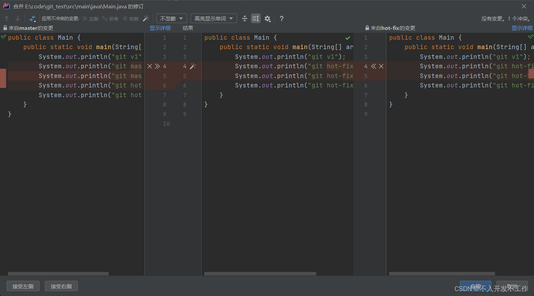Click the IntelliJ icon in title bar
This screenshot has height=296, width=534.
coord(6,6)
